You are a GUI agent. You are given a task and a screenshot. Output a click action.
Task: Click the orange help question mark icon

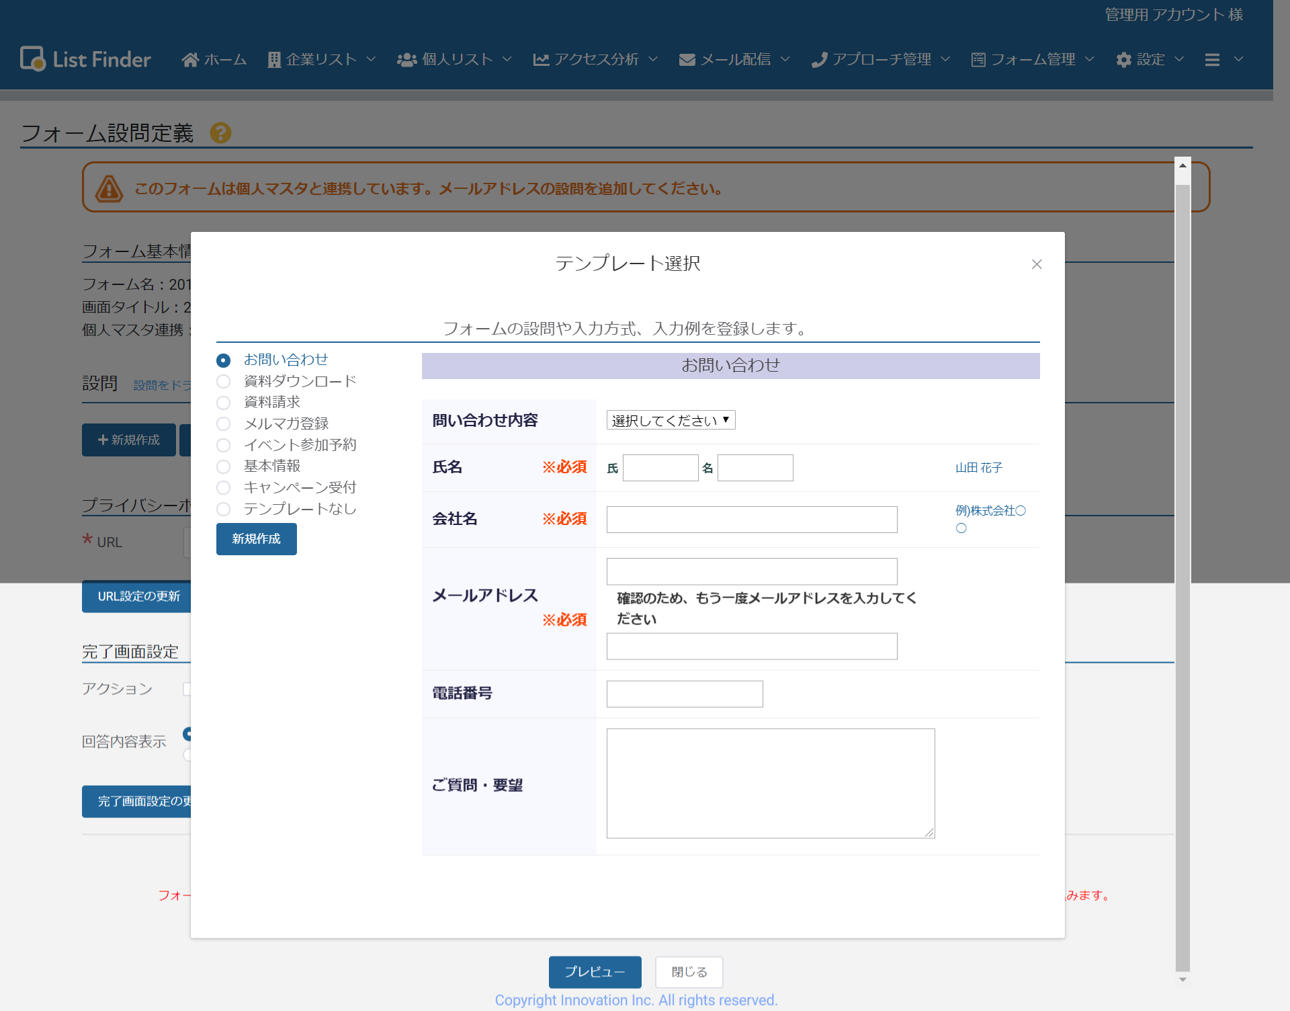220,133
